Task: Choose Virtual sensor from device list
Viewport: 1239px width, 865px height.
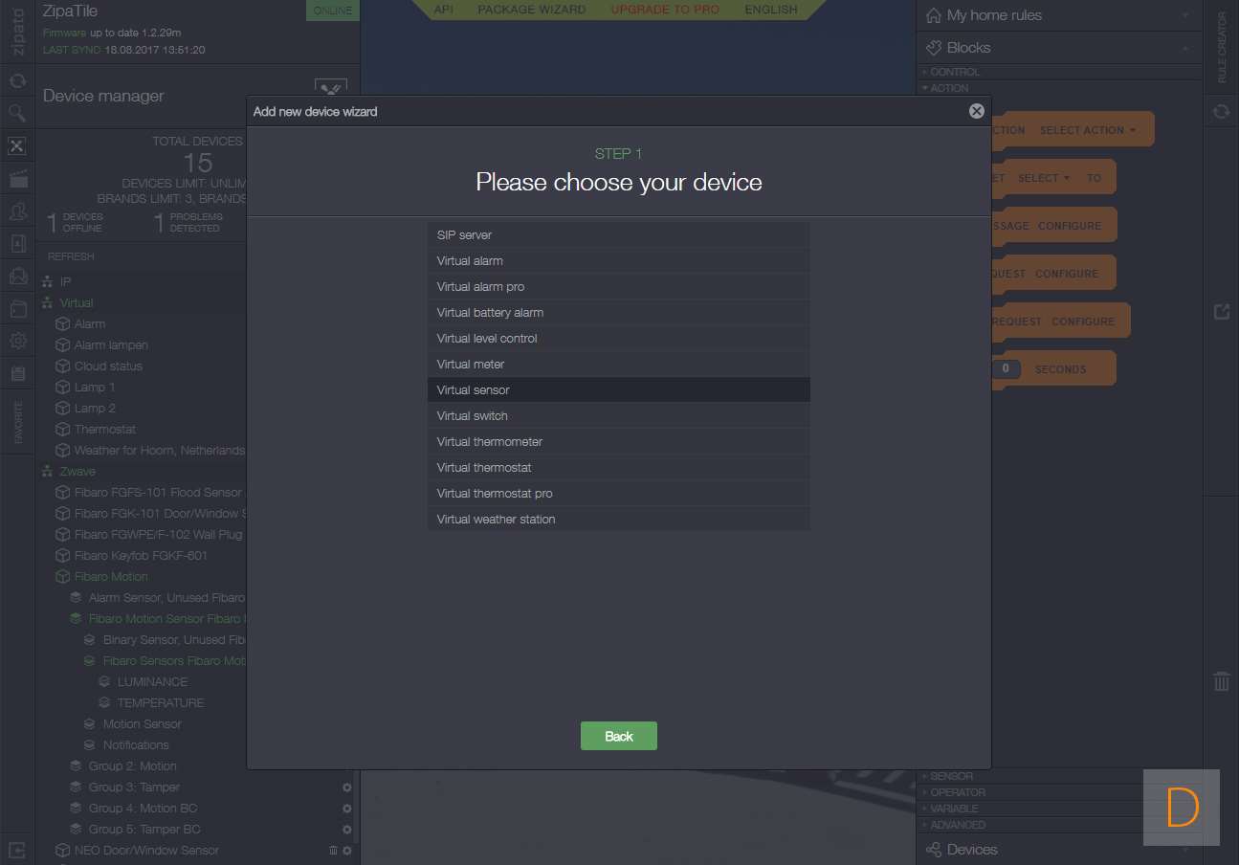Action: click(619, 390)
